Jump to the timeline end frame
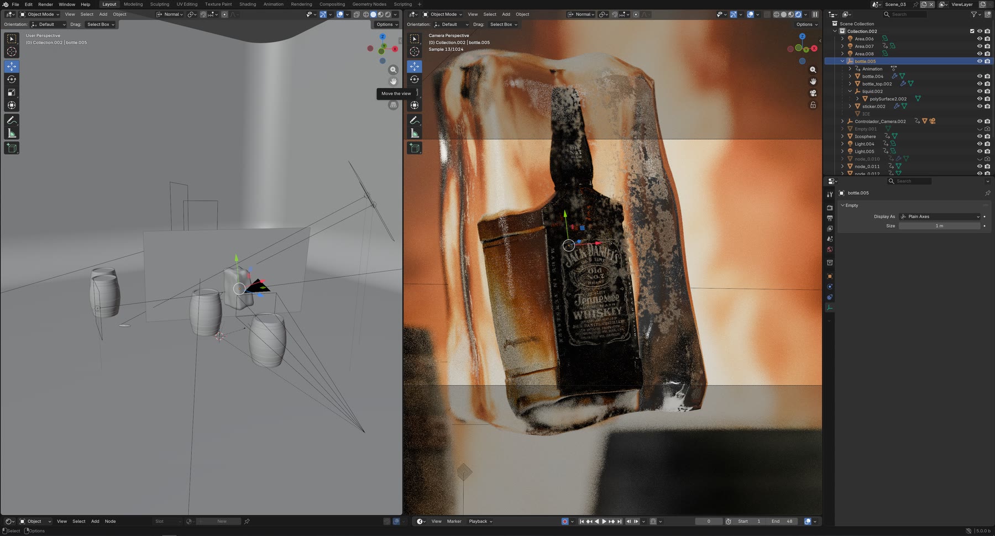The image size is (995, 536). 620,521
